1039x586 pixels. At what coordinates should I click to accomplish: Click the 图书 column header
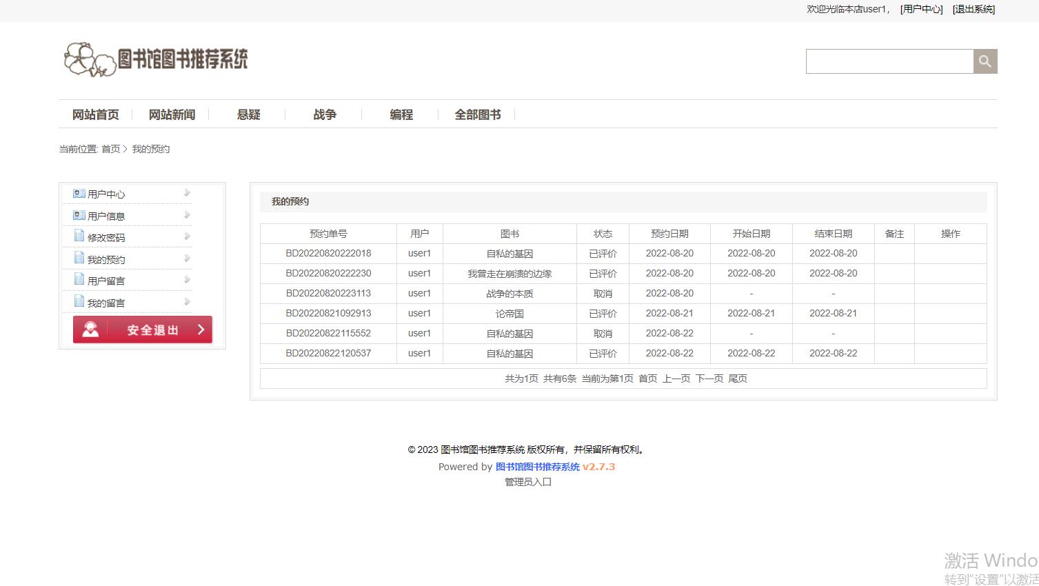(510, 234)
